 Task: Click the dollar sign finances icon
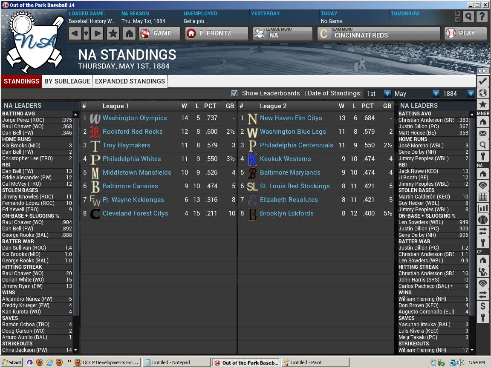pos(483,306)
